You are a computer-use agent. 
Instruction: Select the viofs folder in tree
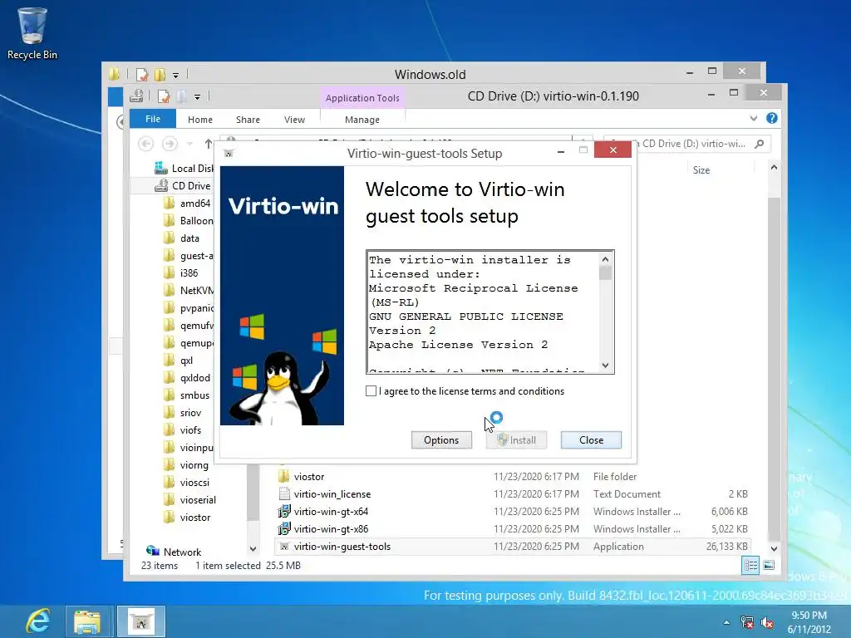click(x=183, y=429)
